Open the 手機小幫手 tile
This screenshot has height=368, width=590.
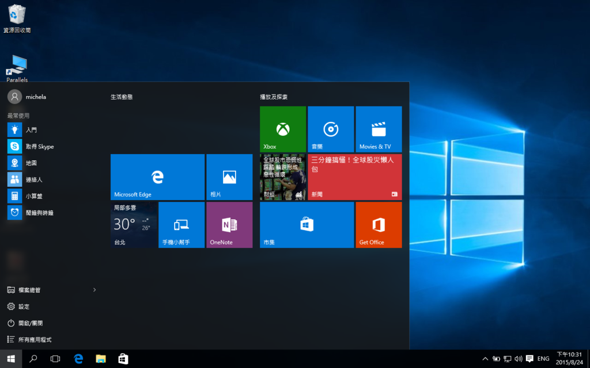(181, 225)
